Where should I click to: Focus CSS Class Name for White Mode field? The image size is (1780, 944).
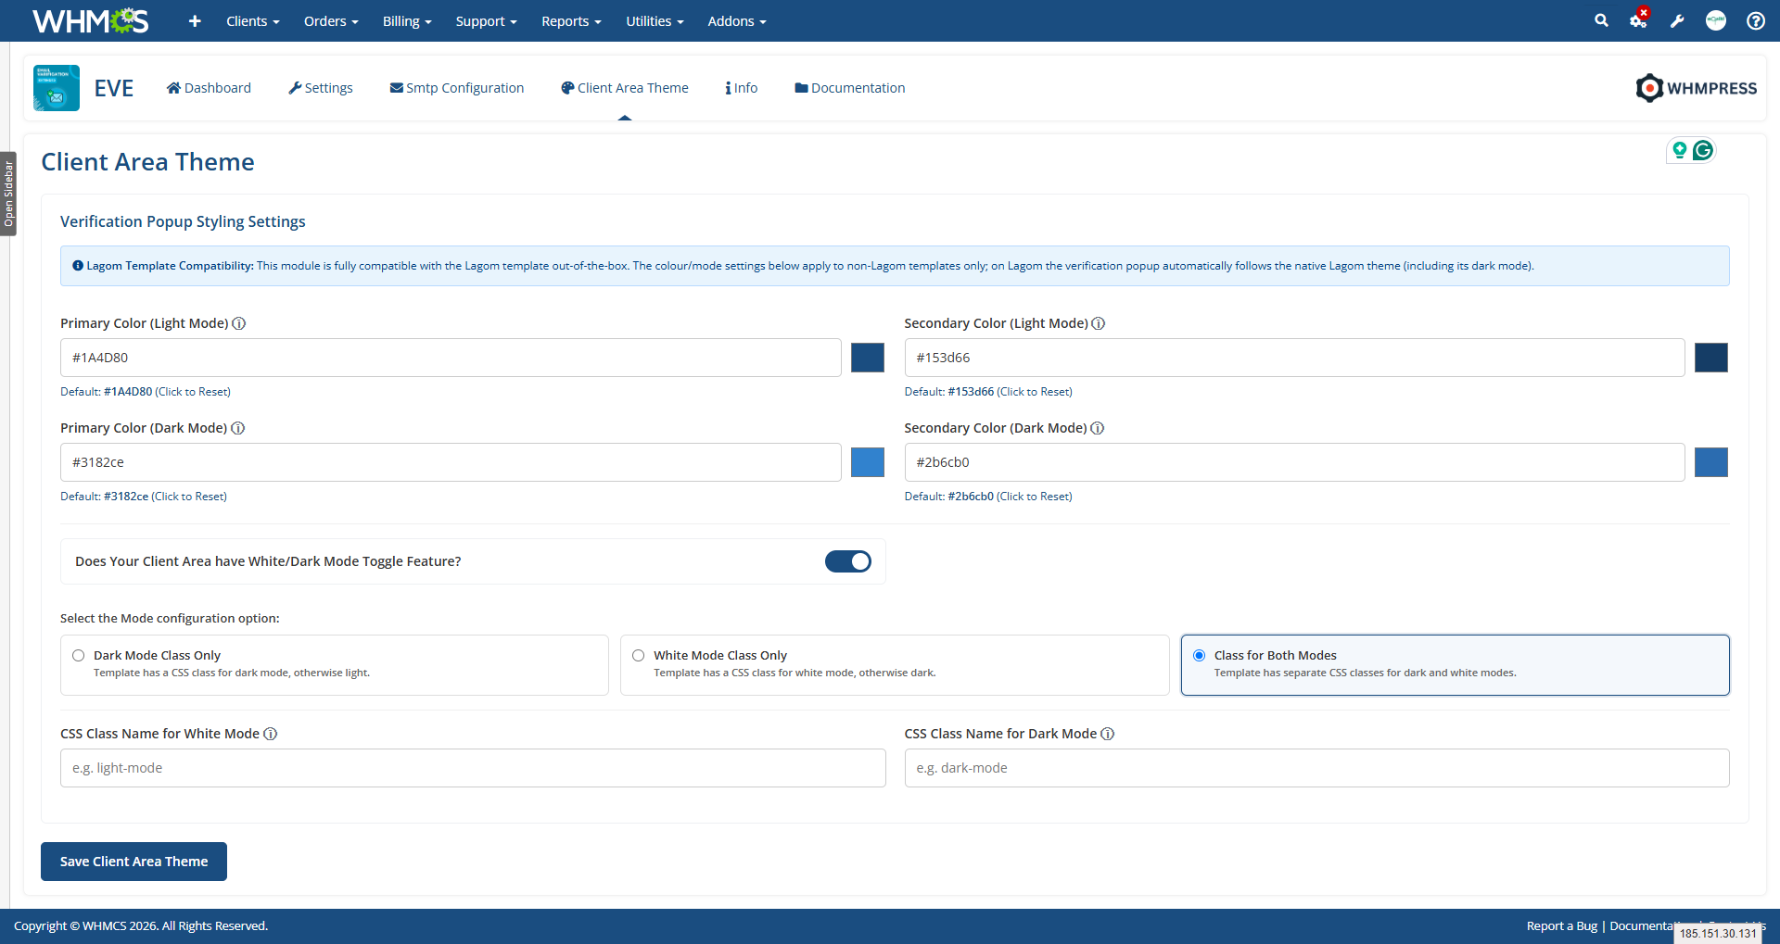click(473, 768)
